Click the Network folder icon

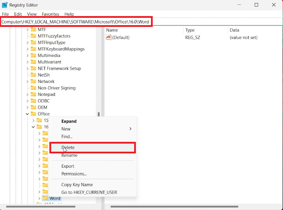[33, 81]
